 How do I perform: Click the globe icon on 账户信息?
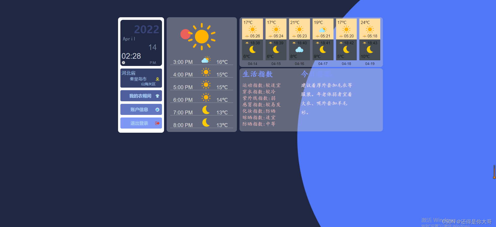pos(157,110)
